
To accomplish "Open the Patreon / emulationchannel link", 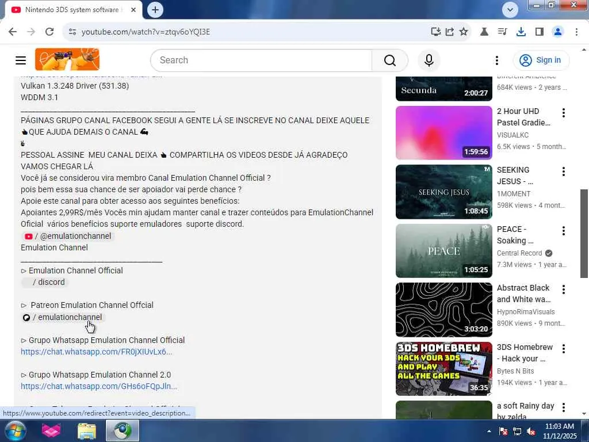I will click(62, 317).
